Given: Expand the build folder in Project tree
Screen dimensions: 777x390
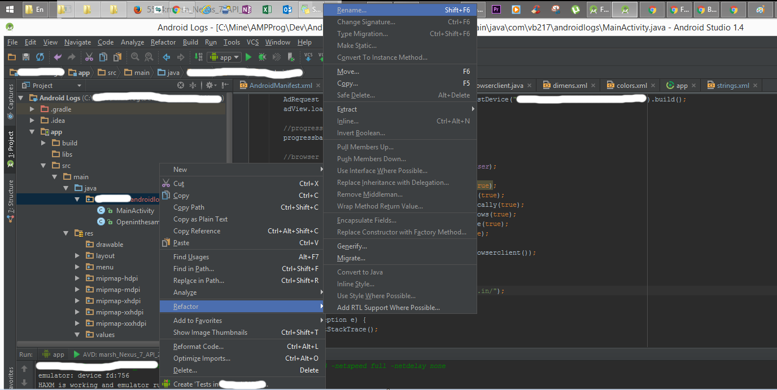Looking at the screenshot, I should [43, 143].
